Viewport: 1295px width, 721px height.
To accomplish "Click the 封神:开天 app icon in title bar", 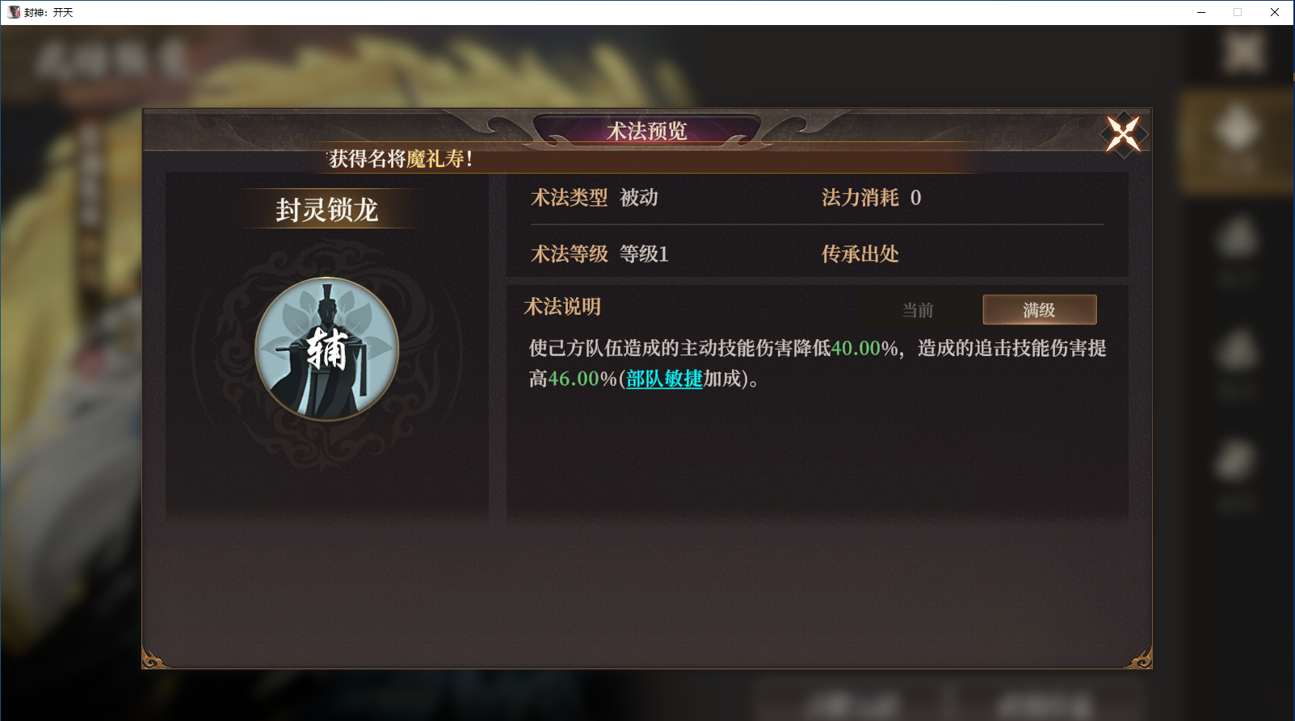I will [x=14, y=12].
